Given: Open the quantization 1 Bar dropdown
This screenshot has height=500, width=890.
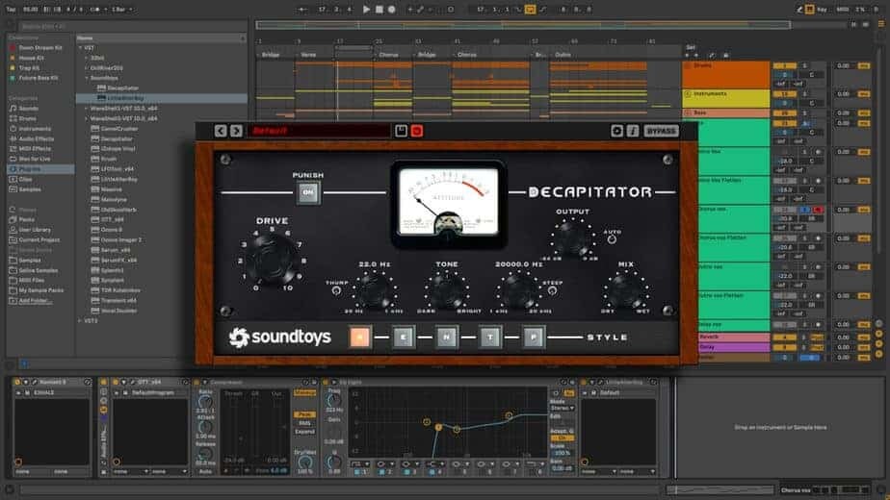Looking at the screenshot, I should [x=121, y=9].
